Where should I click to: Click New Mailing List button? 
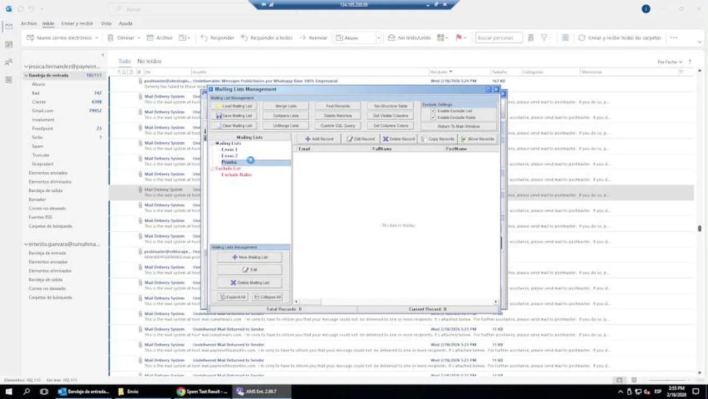(x=249, y=257)
